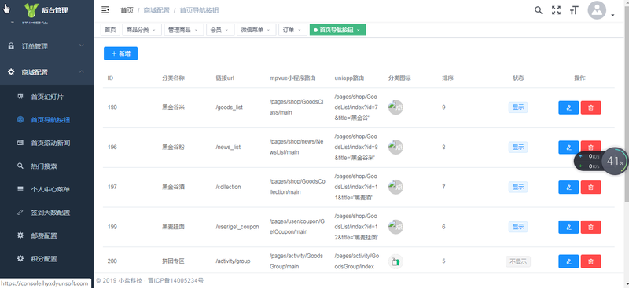This screenshot has height=288, width=629.
Task: Toggle fullscreen mode icon
Action: click(556, 10)
